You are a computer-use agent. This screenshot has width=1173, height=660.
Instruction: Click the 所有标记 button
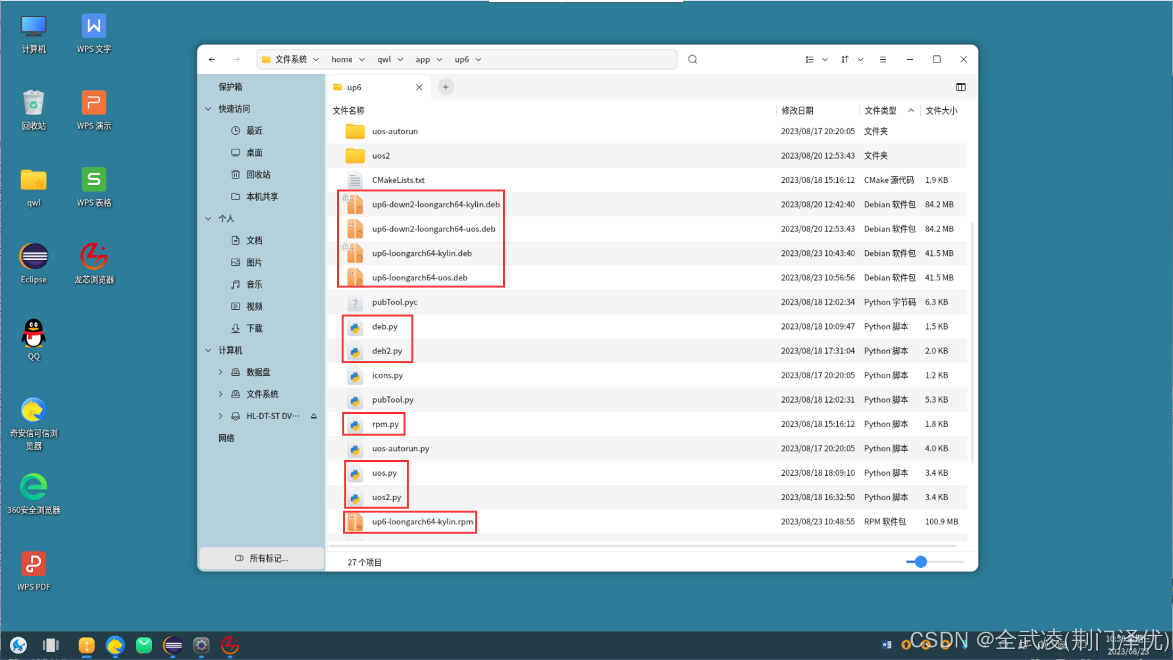[262, 558]
